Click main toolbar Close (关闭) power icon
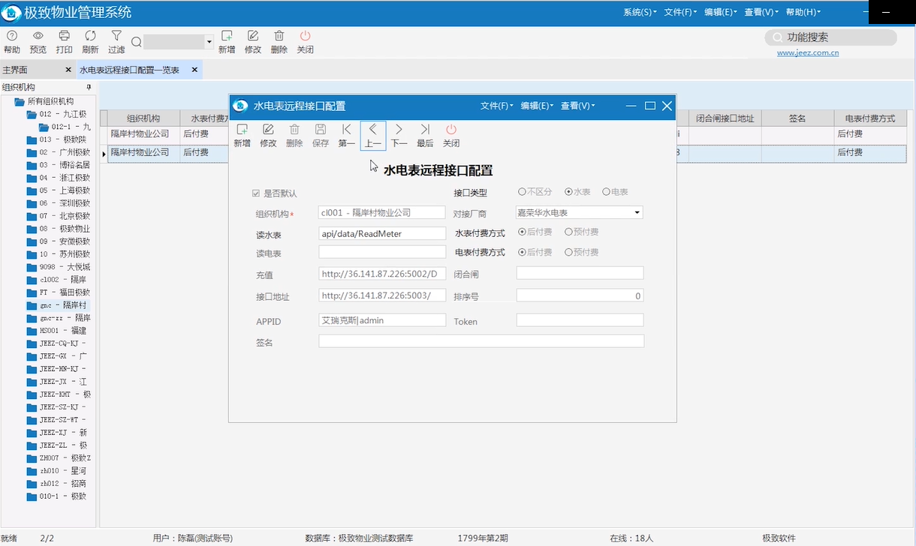 coord(305,36)
